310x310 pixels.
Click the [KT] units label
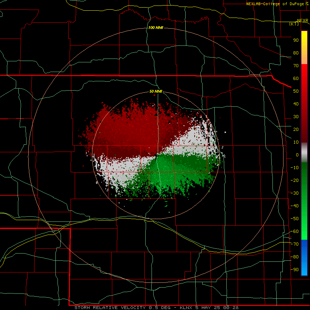294,24
